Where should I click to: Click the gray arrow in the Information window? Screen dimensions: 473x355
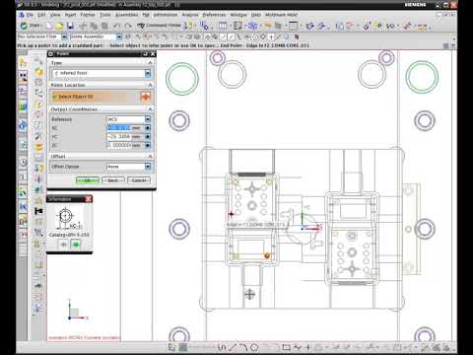coord(64,245)
